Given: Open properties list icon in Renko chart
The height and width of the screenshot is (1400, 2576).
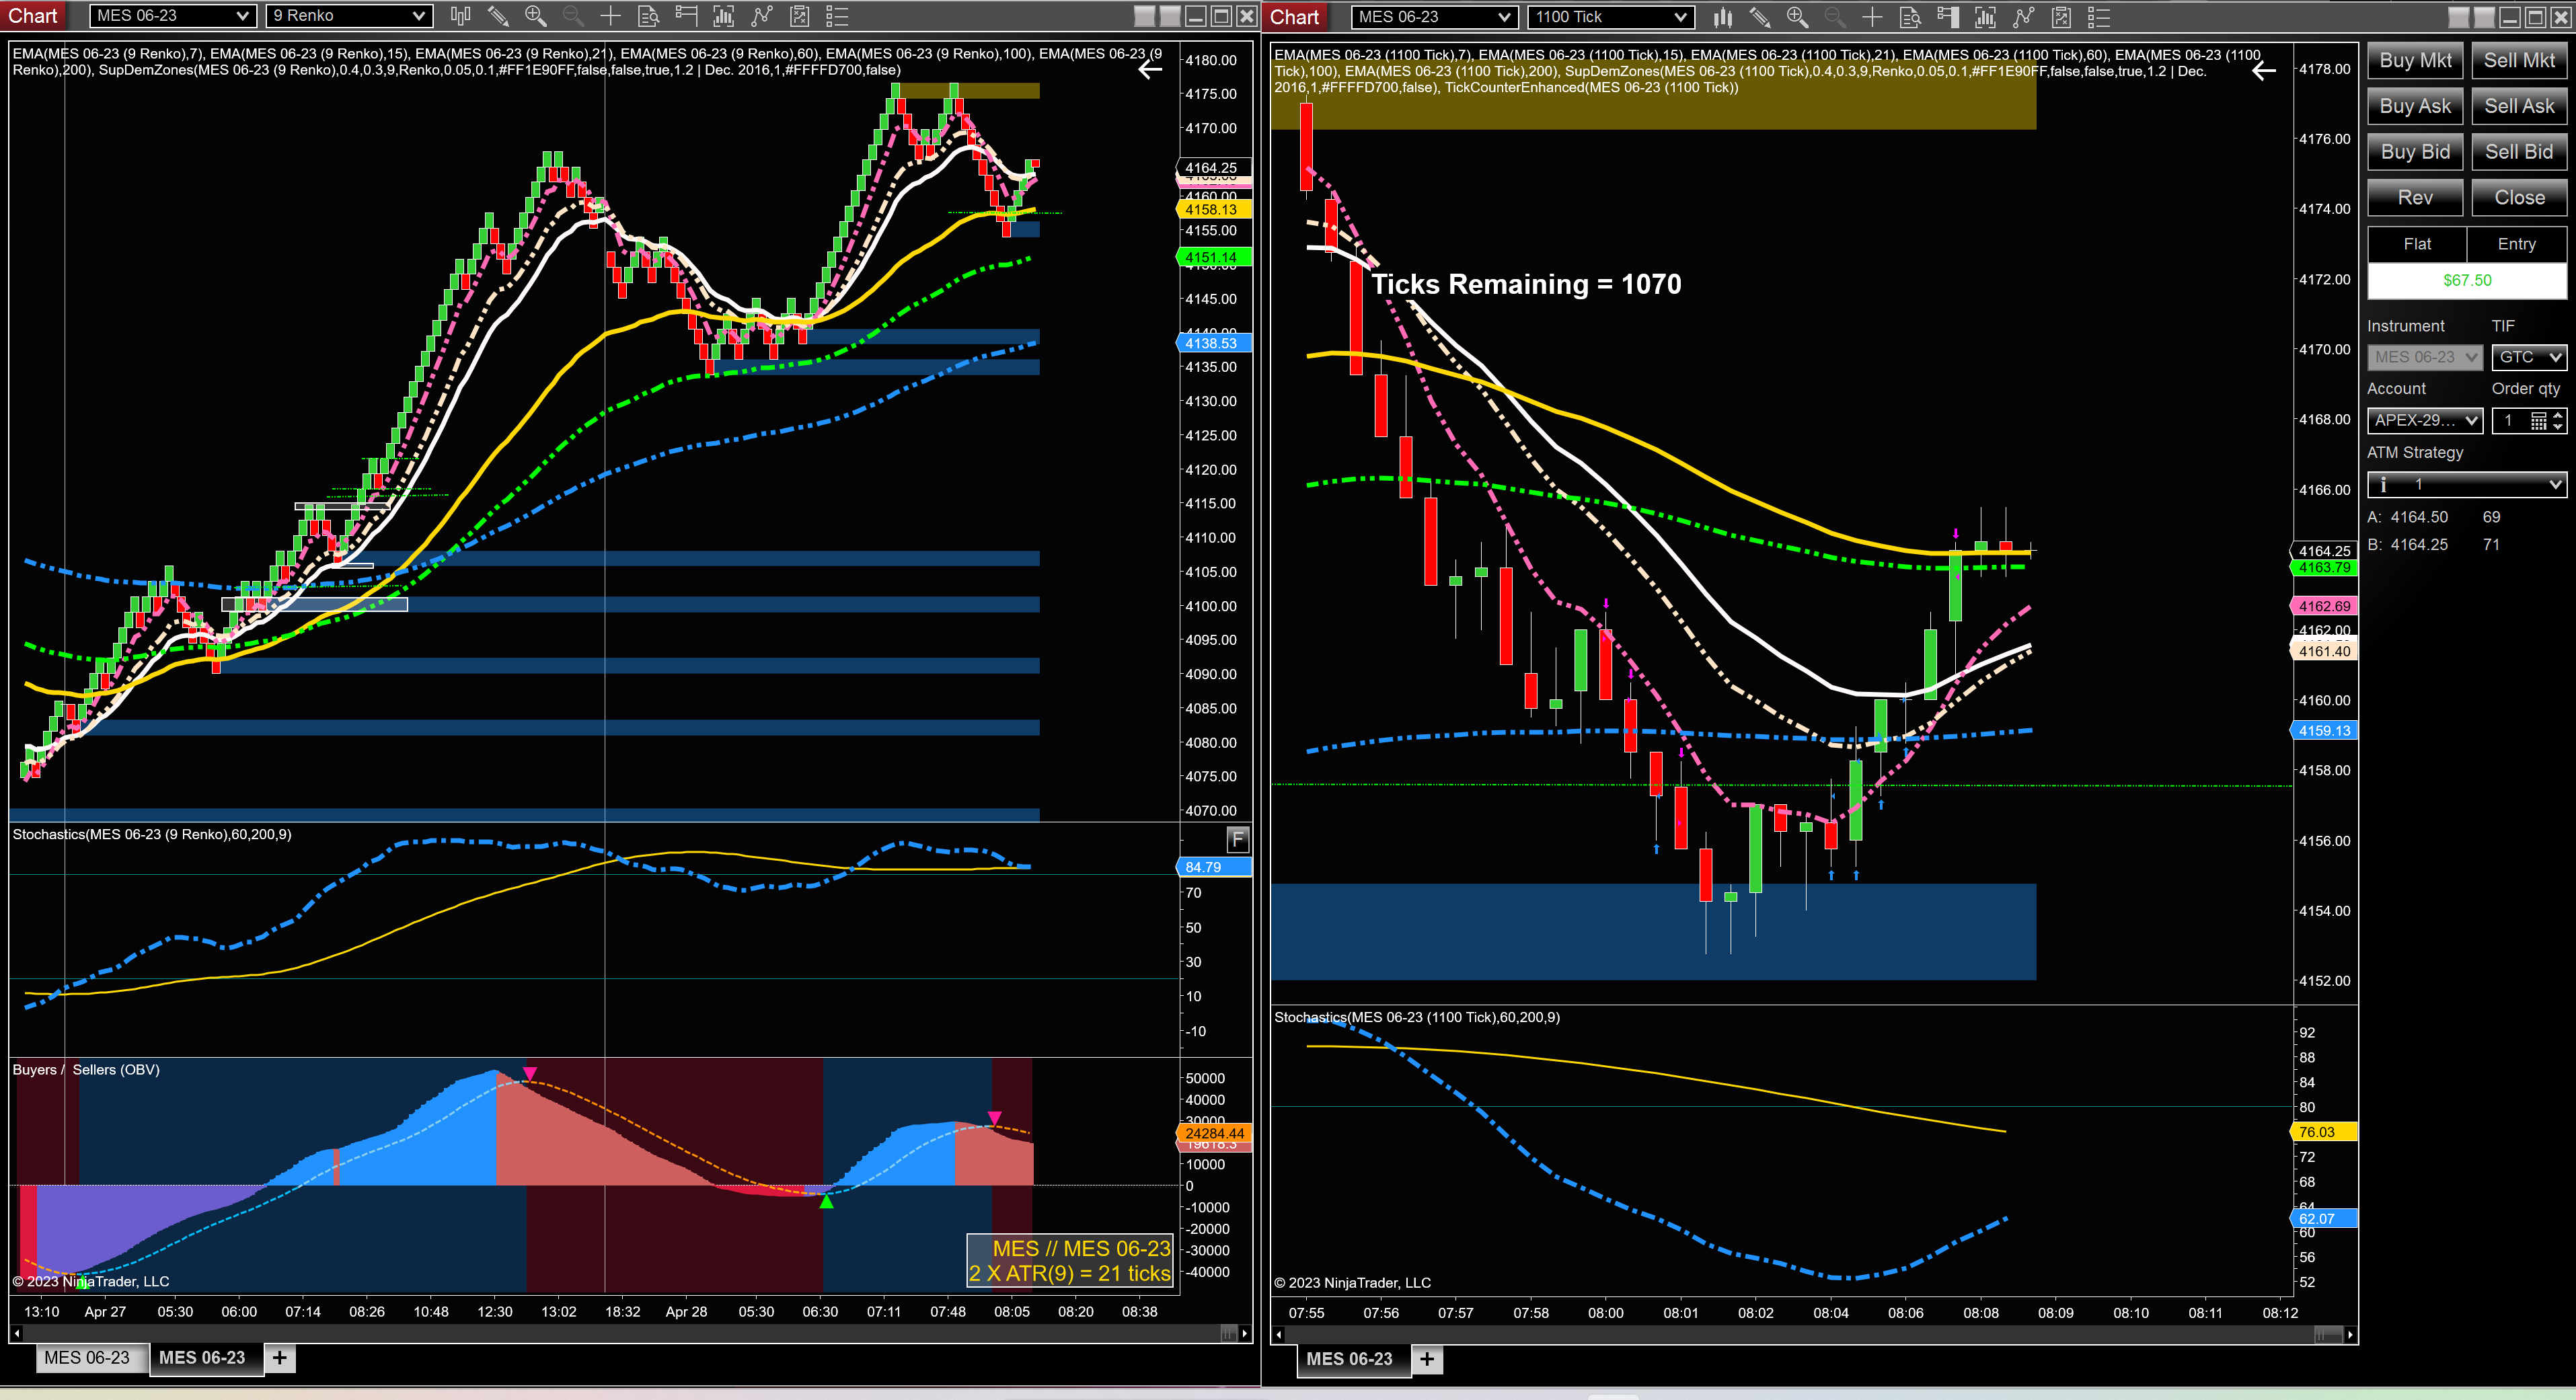Looking at the screenshot, I should 837,16.
